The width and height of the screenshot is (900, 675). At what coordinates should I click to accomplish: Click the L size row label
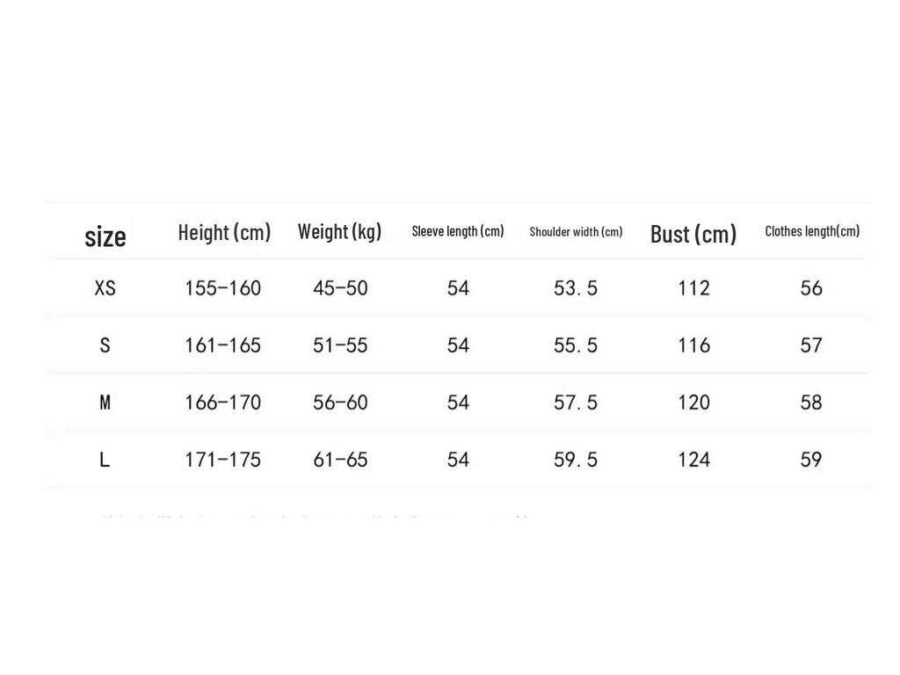point(105,460)
